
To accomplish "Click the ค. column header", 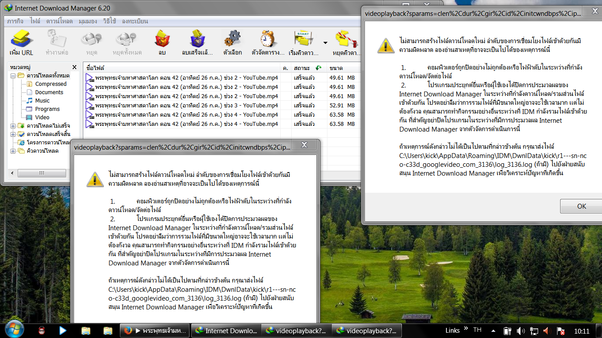I will click(x=286, y=68).
